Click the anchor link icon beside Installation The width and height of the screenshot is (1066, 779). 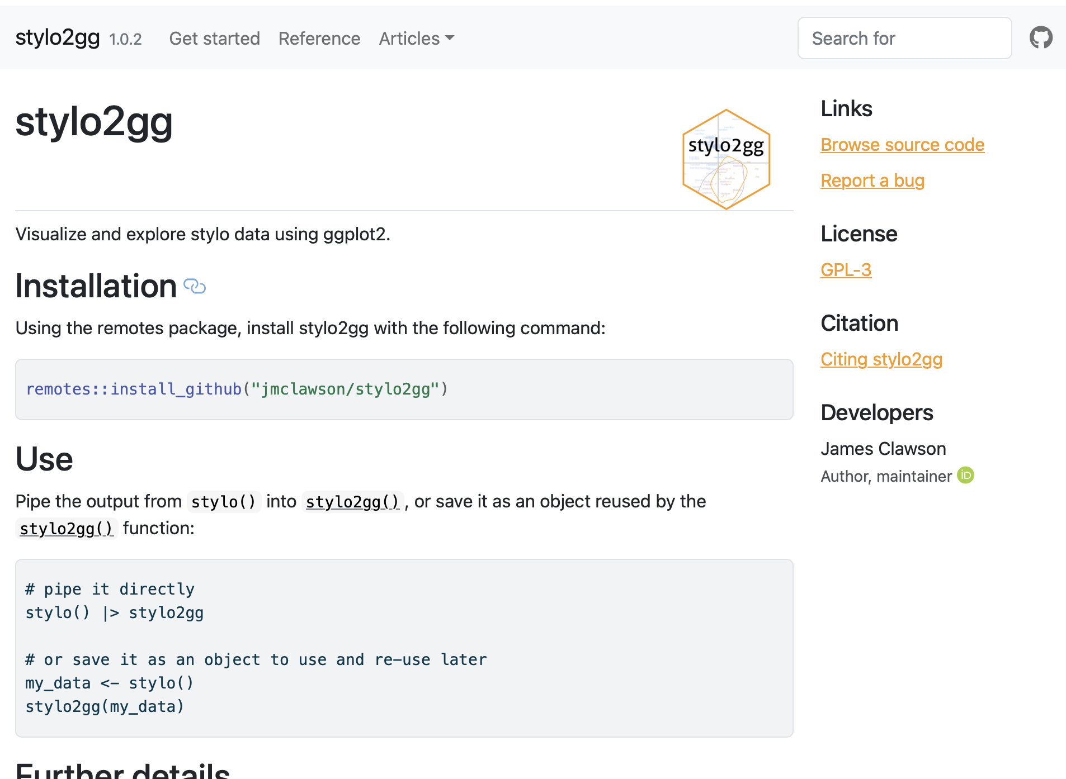coord(195,287)
